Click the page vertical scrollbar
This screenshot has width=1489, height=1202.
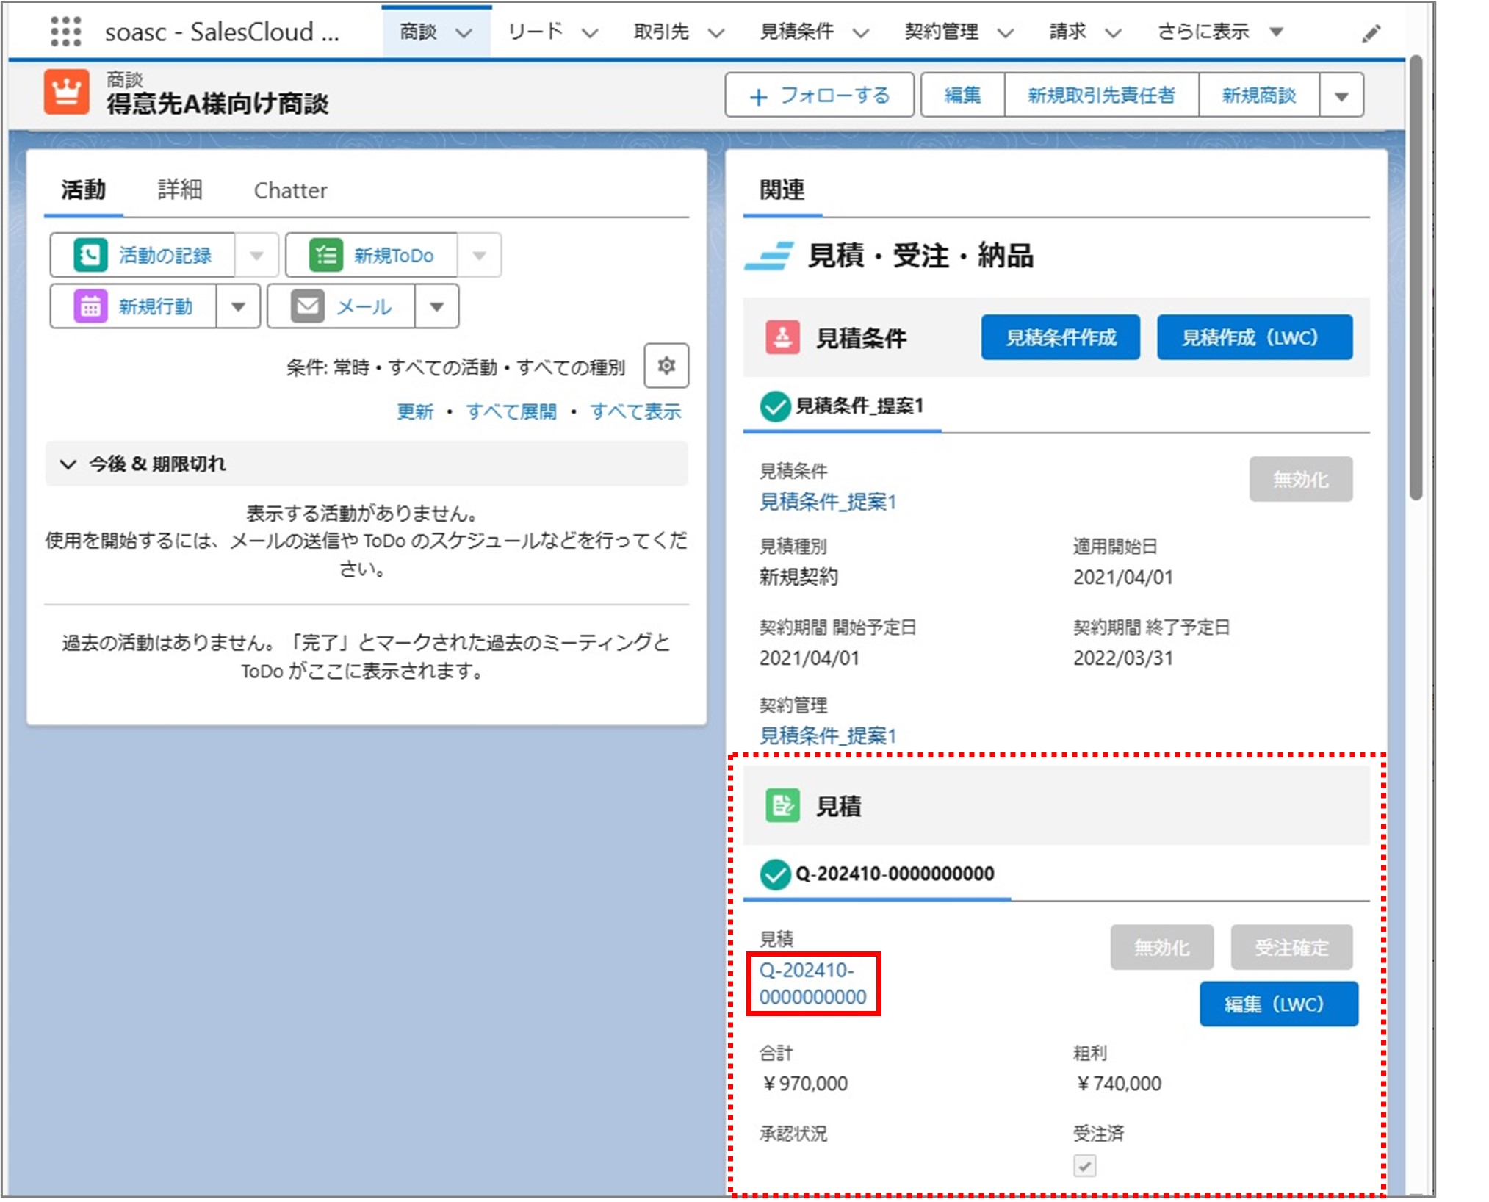click(x=1416, y=279)
